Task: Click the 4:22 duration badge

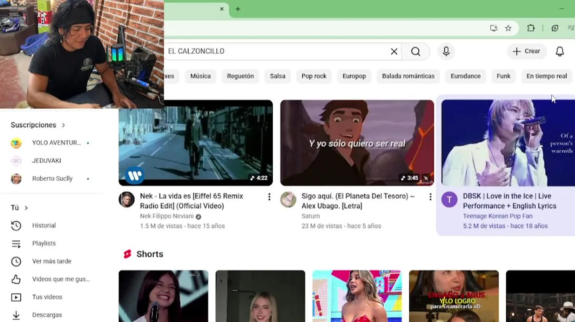Action: [259, 178]
